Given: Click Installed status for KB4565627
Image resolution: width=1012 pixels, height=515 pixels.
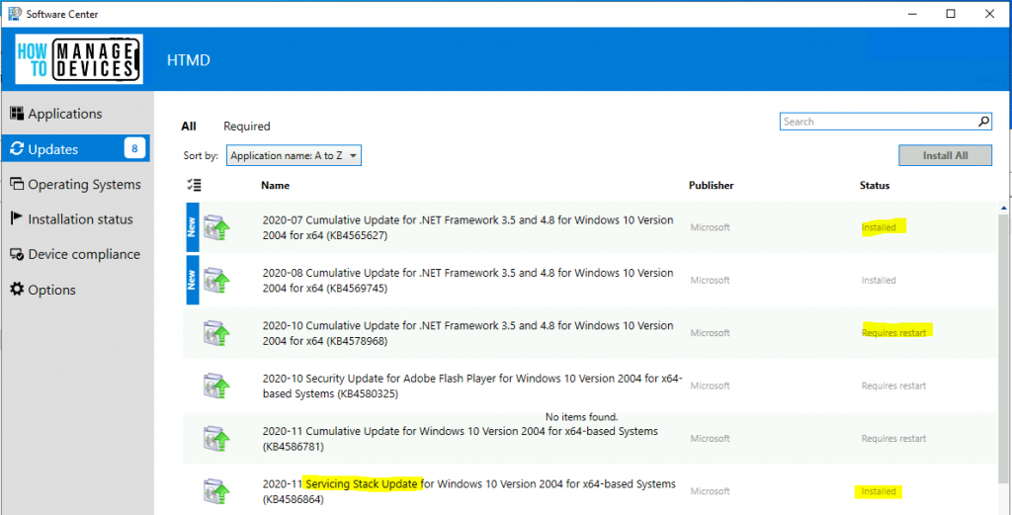Looking at the screenshot, I should coord(879,227).
